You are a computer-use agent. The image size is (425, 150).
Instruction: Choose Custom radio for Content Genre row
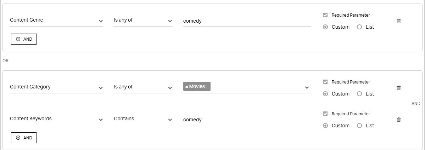325,27
